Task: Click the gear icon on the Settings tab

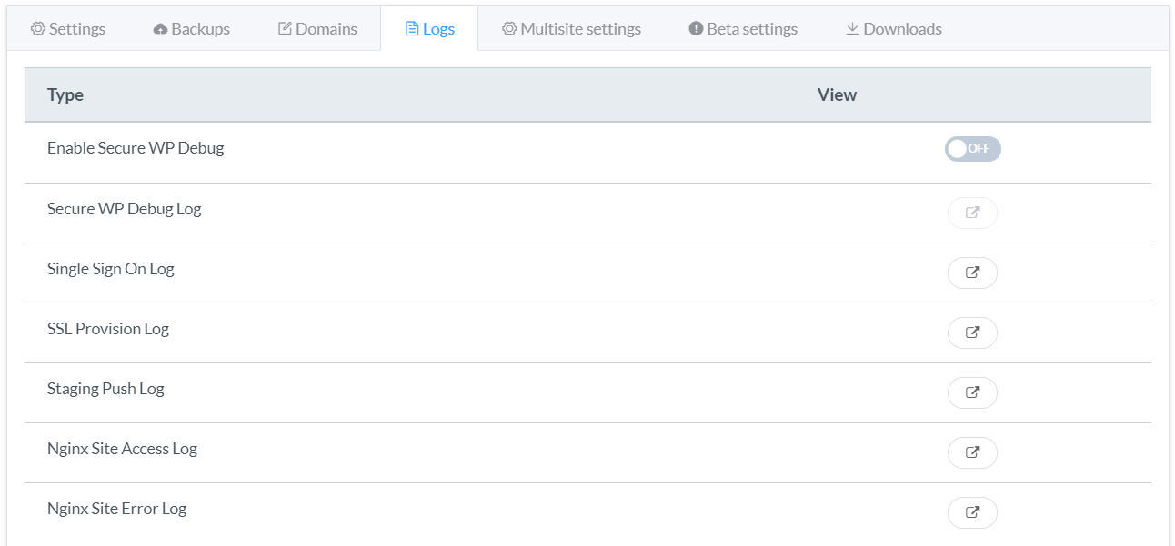Action: tap(38, 28)
